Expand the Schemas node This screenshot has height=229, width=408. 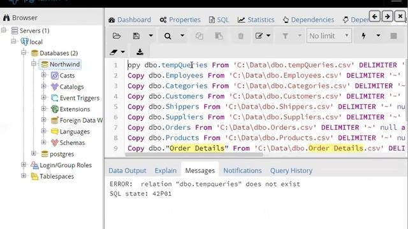tap(44, 142)
